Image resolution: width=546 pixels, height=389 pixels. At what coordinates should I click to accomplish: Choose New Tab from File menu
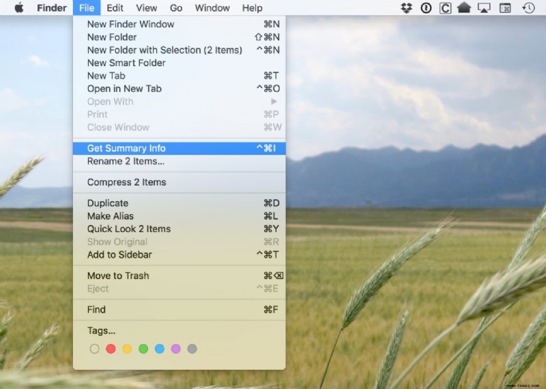pos(179,76)
